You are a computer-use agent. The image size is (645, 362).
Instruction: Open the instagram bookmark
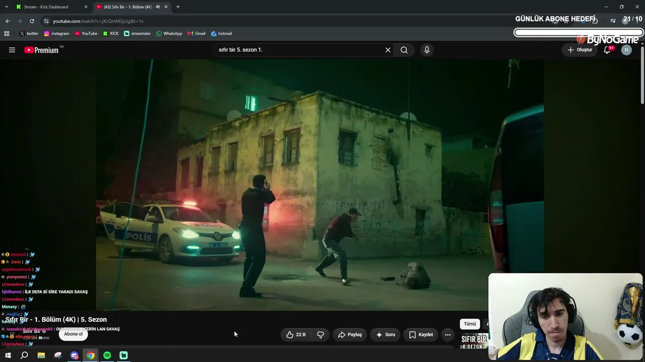[x=56, y=34]
